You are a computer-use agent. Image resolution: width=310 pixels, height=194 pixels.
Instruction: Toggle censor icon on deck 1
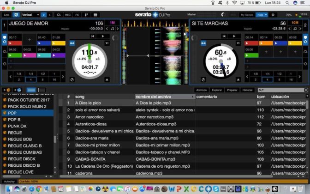pyautogui.click(x=72, y=80)
